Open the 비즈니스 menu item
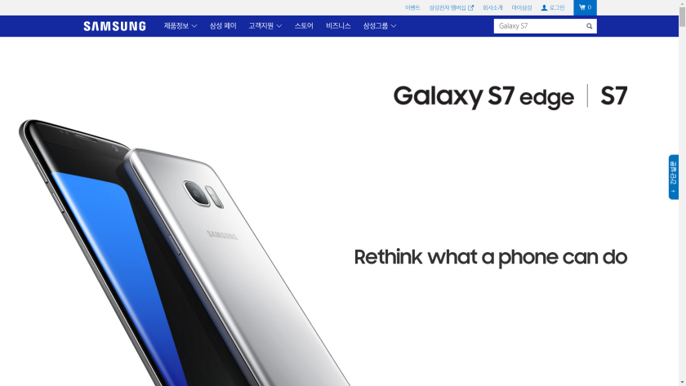Image resolution: width=686 pixels, height=386 pixels. coord(338,26)
